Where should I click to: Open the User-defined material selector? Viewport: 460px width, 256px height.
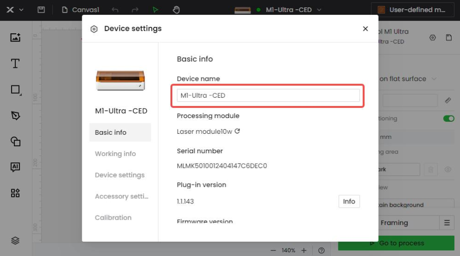tap(412, 10)
